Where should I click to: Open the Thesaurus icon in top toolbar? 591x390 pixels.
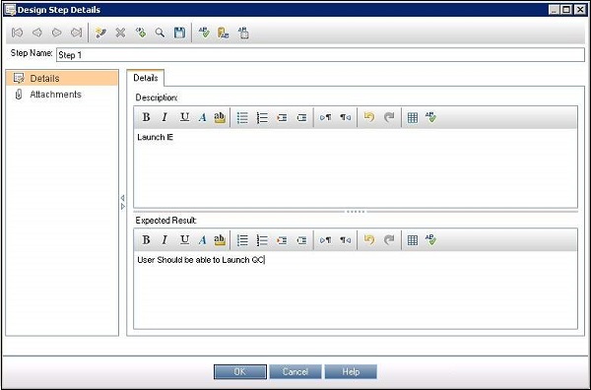point(224,32)
